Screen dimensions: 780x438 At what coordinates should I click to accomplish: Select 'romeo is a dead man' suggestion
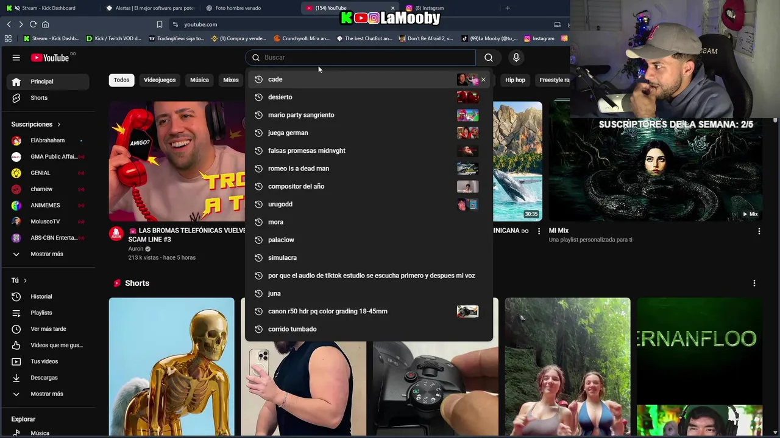coord(369,169)
